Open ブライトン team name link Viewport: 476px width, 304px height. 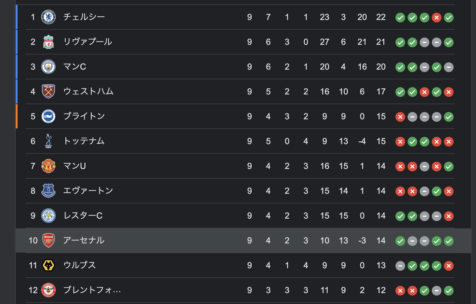(x=84, y=116)
